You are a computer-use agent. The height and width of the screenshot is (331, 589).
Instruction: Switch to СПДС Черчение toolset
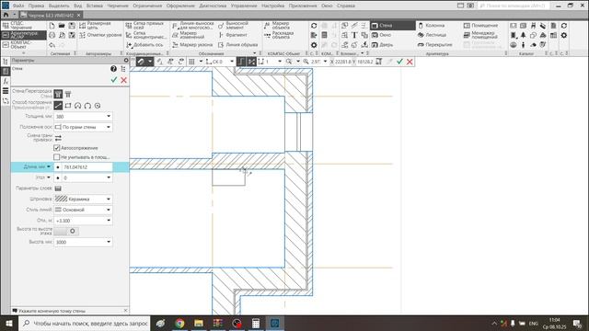click(23, 25)
